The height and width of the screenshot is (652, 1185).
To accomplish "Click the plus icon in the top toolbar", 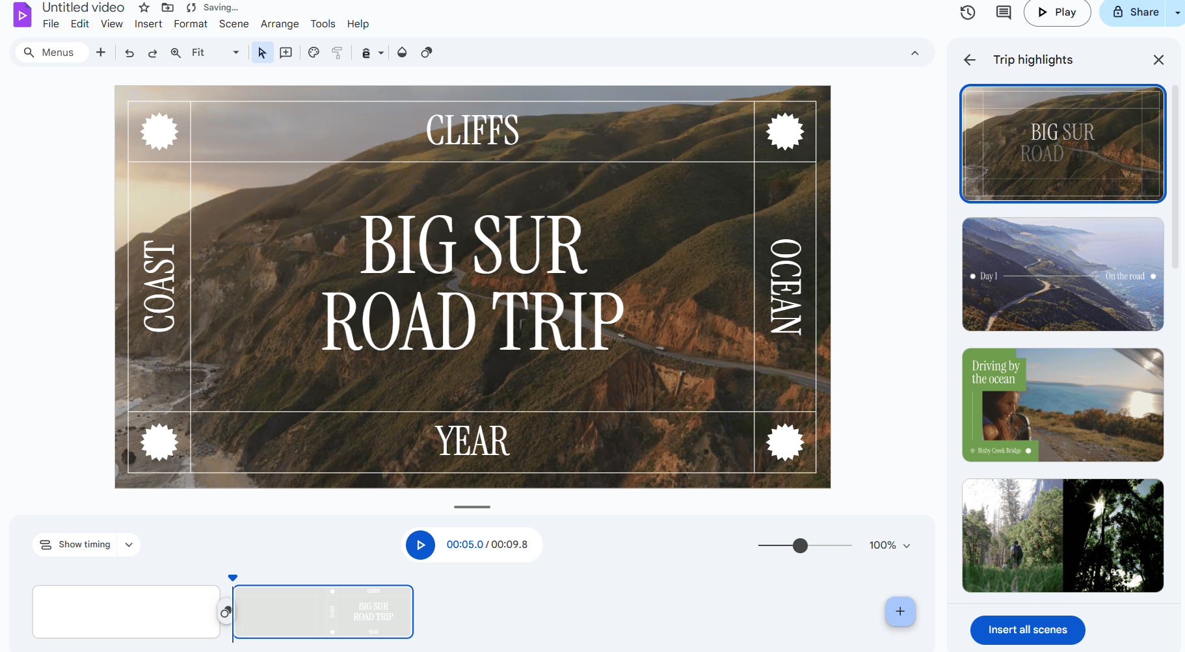I will 101,53.
